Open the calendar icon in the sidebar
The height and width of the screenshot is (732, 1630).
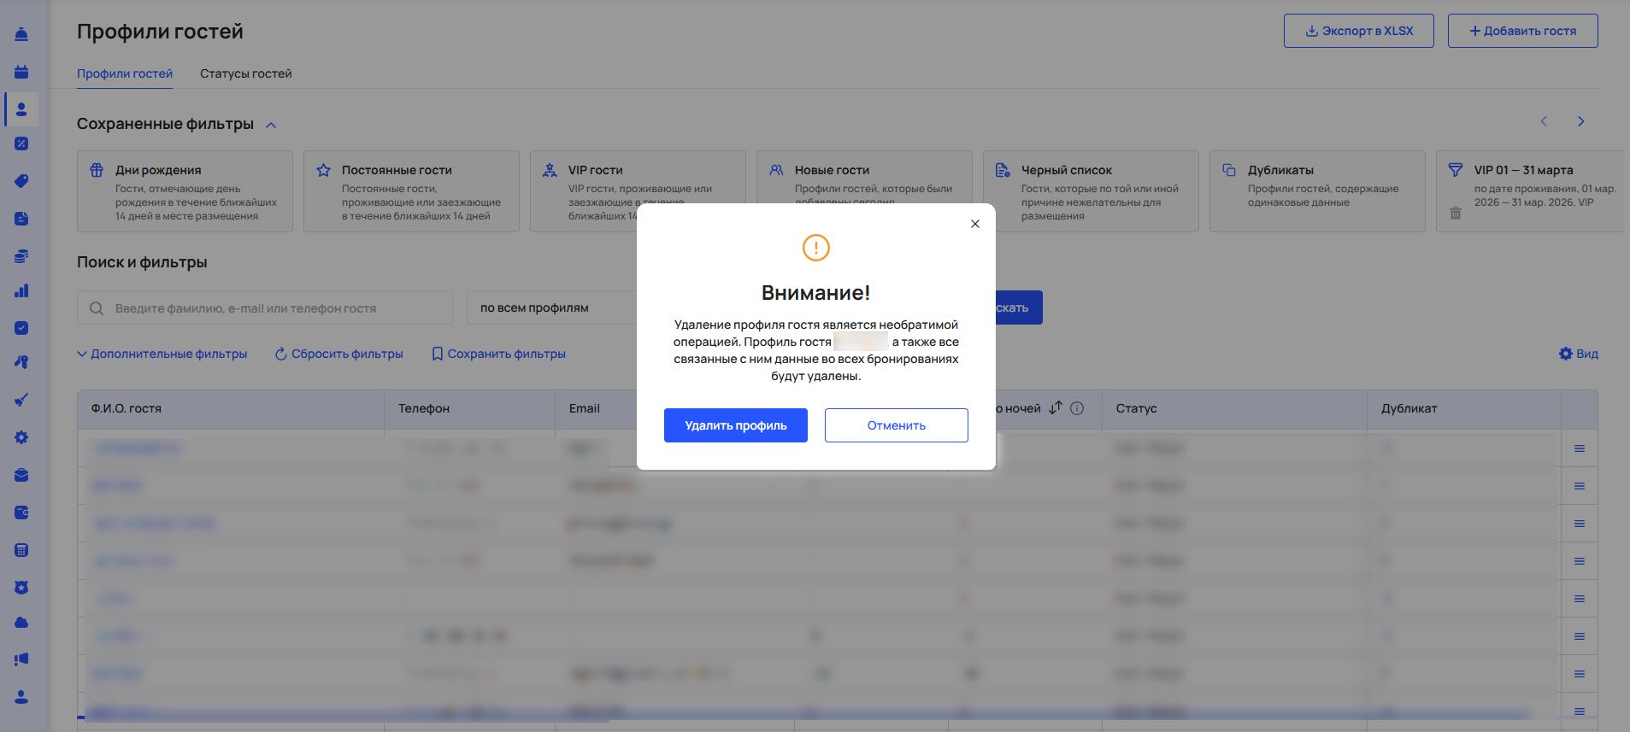(x=21, y=72)
